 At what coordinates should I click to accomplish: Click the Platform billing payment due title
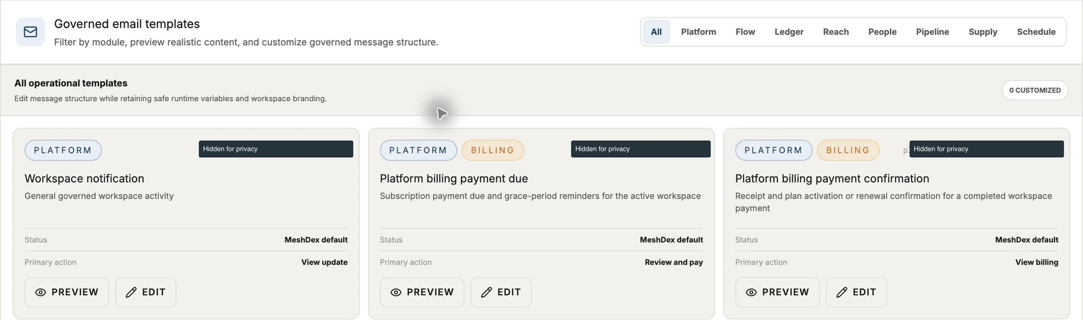(454, 179)
